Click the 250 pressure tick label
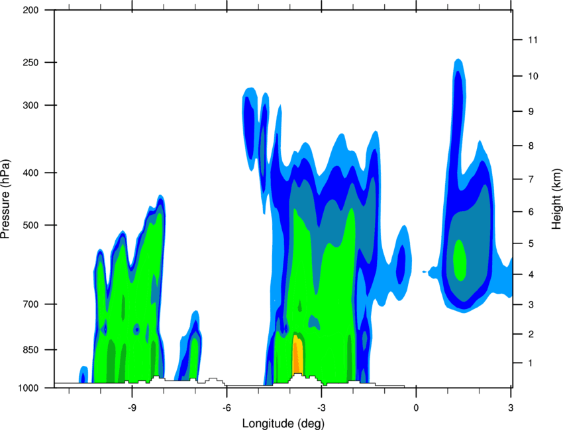The height and width of the screenshot is (430, 563). pyautogui.click(x=30, y=62)
